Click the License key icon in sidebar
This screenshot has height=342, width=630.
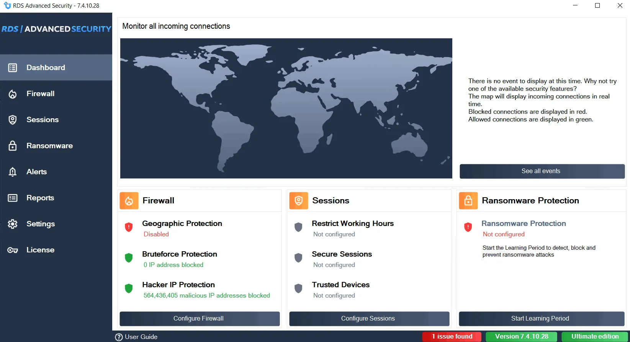pos(13,250)
